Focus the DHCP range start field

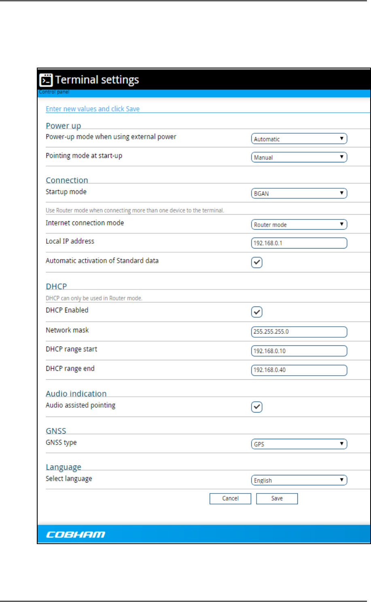click(x=299, y=351)
